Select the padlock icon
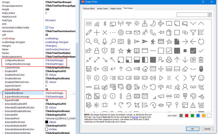 [x=96, y=51]
